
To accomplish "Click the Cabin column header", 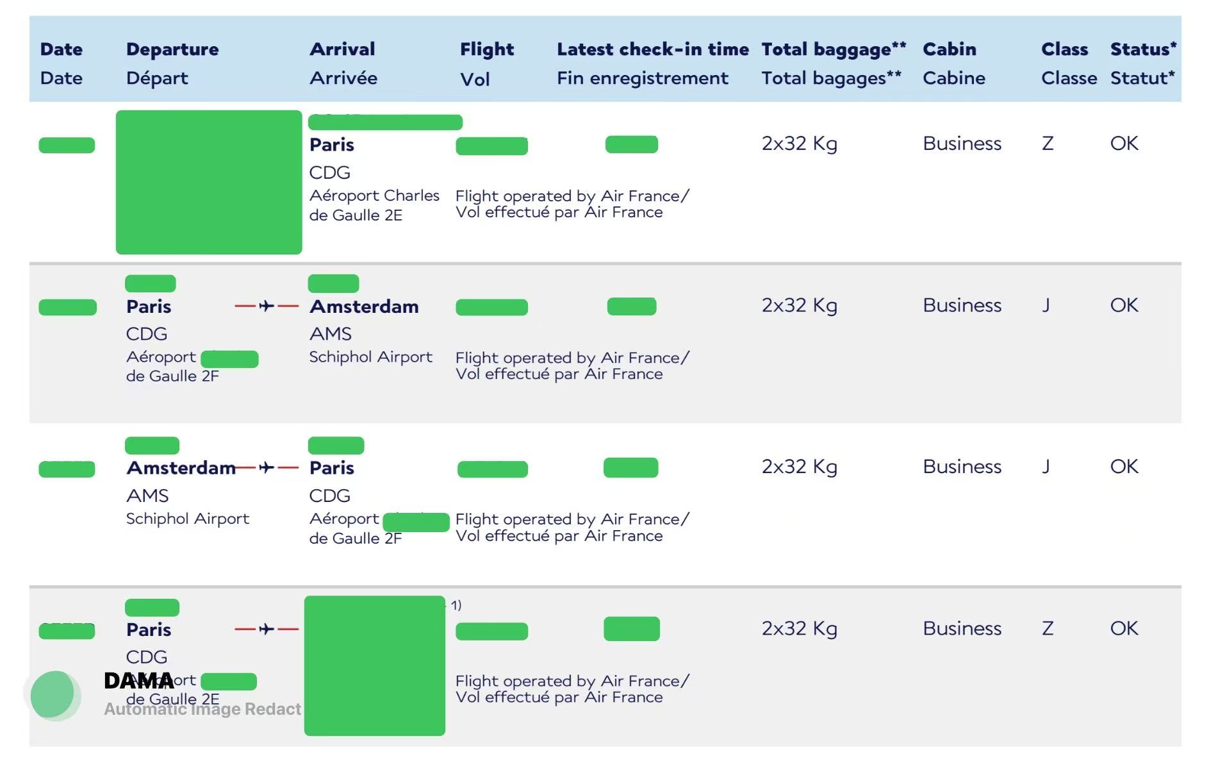I will click(950, 49).
